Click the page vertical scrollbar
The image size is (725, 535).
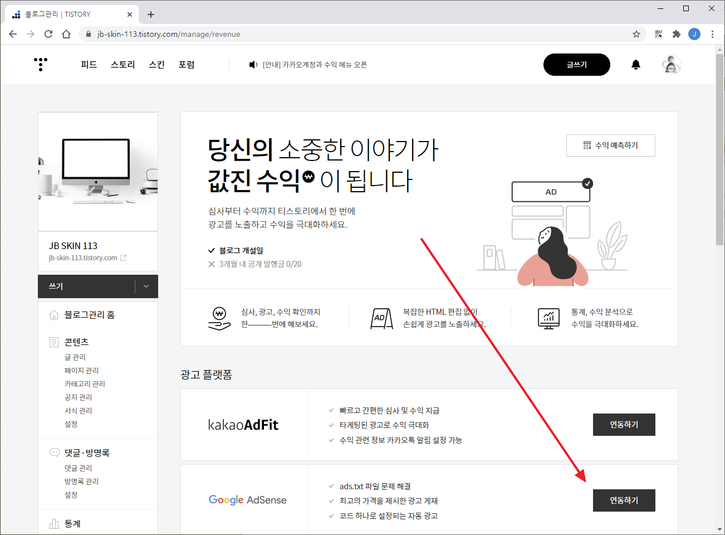point(719,149)
